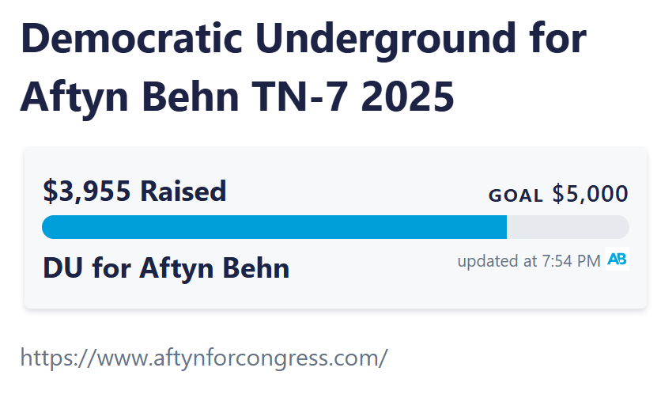Click the gray unfilled end of progress bar

tap(568, 227)
